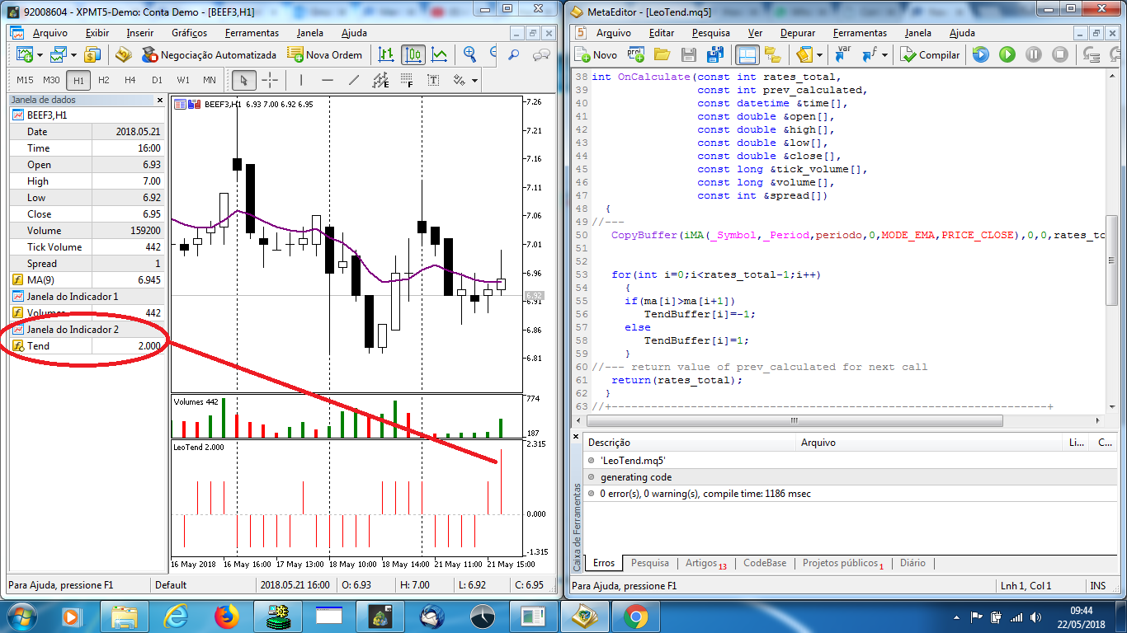Open the search magnifier in MetaTrader
Image resolution: width=1127 pixels, height=633 pixels.
pyautogui.click(x=513, y=54)
